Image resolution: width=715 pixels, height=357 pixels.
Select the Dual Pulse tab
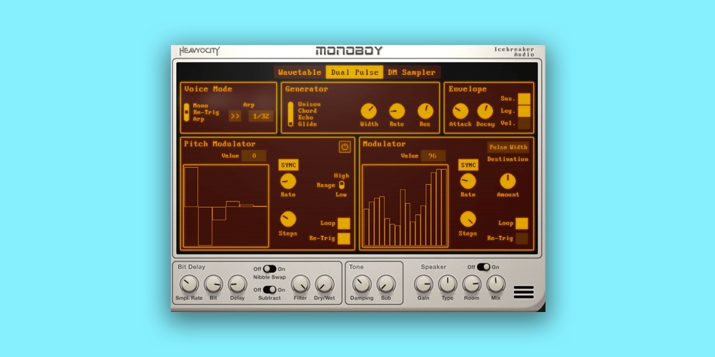click(x=355, y=72)
